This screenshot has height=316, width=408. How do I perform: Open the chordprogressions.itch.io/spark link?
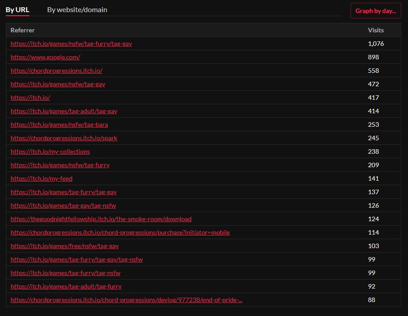click(x=64, y=138)
